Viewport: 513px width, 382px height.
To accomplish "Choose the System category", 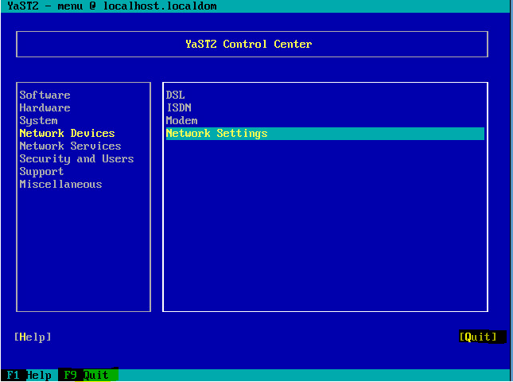I will click(39, 121).
